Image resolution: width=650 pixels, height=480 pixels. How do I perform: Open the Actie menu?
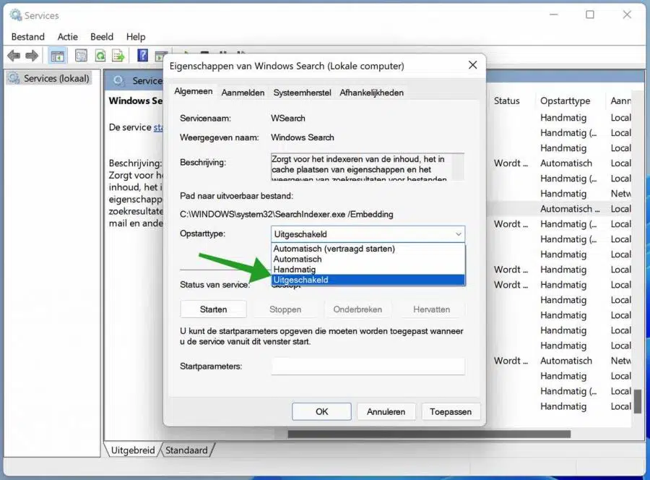pyautogui.click(x=68, y=37)
